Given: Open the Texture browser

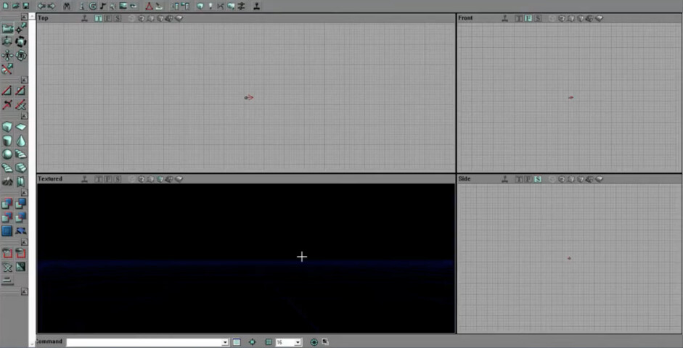Looking at the screenshot, I should pyautogui.click(x=123, y=6).
